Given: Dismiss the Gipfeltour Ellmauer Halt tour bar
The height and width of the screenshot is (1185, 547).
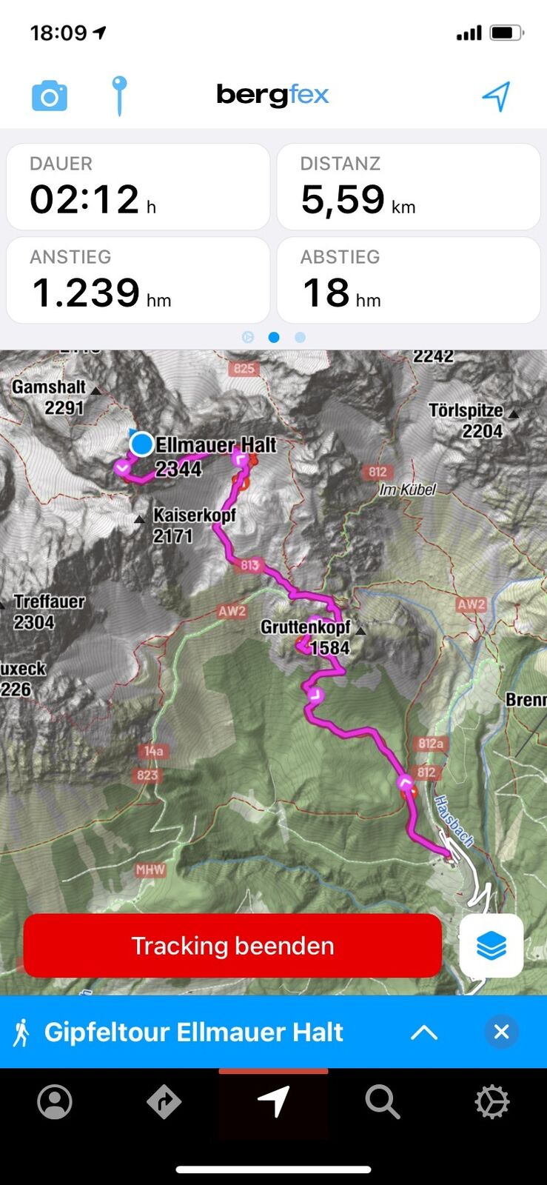Looking at the screenshot, I should (x=501, y=1032).
